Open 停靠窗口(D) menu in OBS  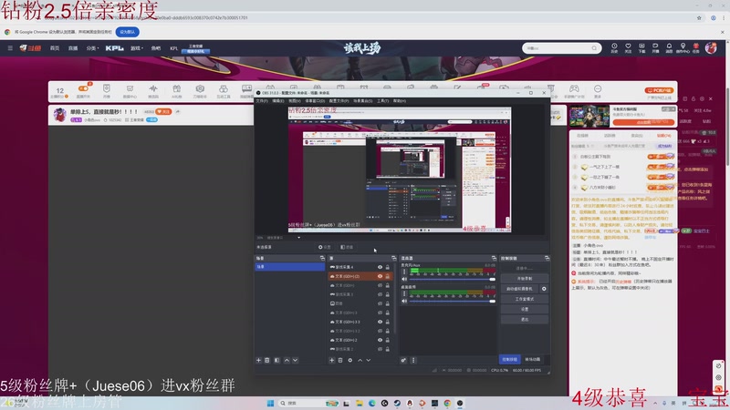coord(315,101)
